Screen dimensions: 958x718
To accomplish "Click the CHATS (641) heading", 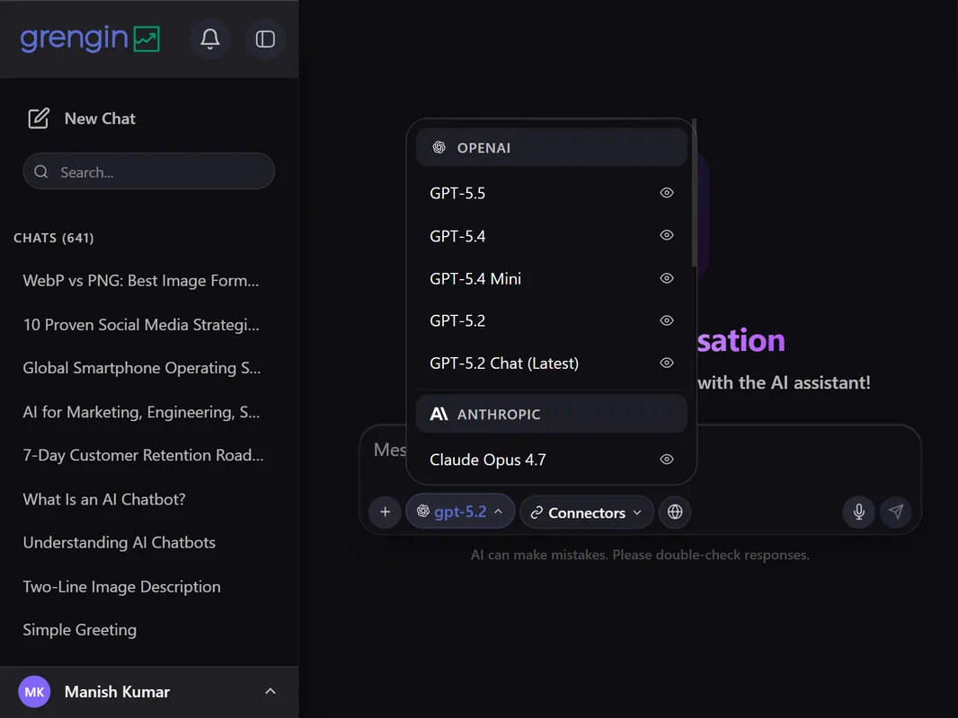I will coord(54,238).
